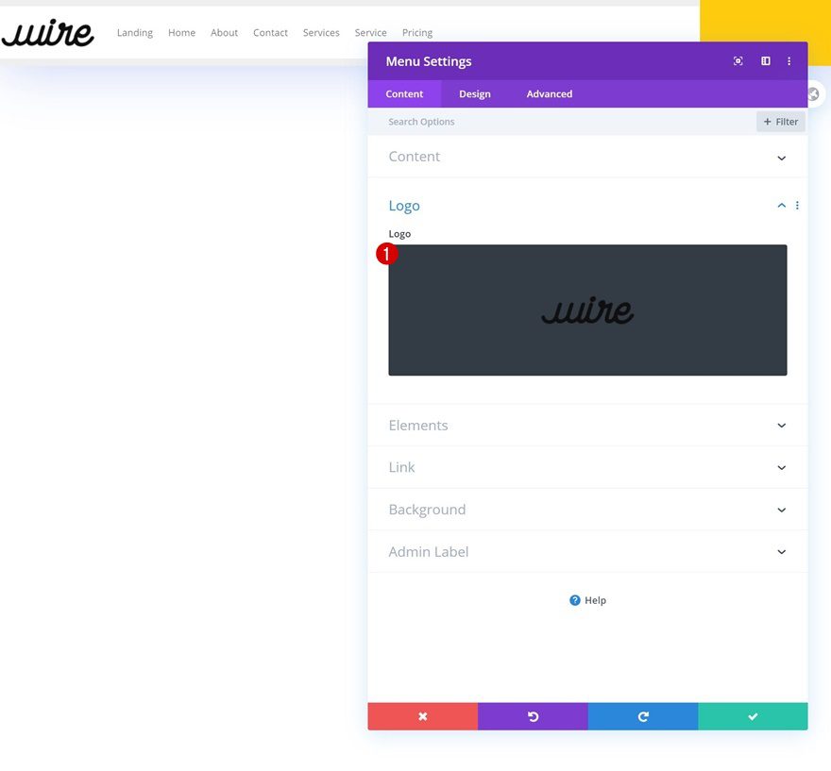Select the dark logo preview thumbnail
Viewport: 831px width, 771px height.
[x=587, y=310]
